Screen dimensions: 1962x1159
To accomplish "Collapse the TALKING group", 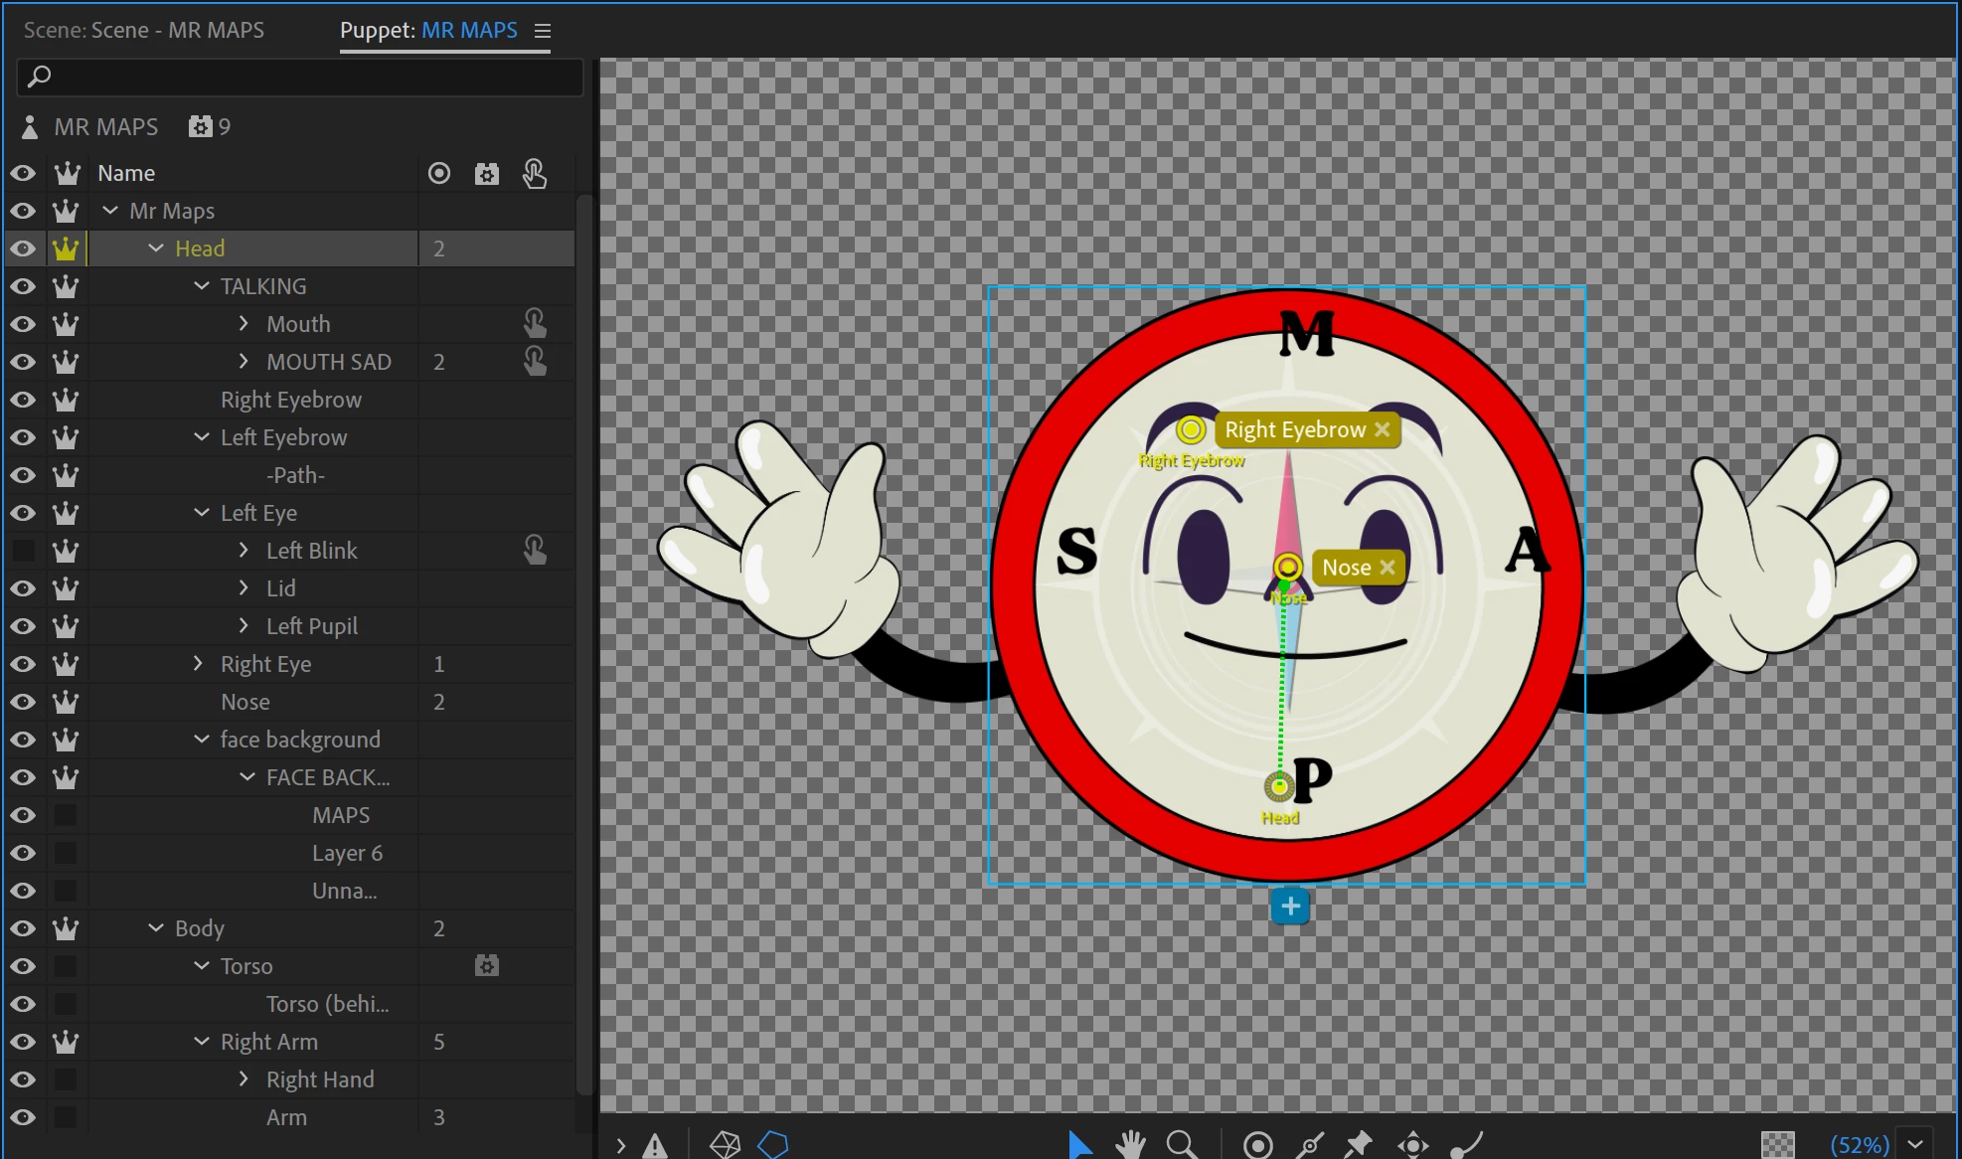I will tap(202, 286).
